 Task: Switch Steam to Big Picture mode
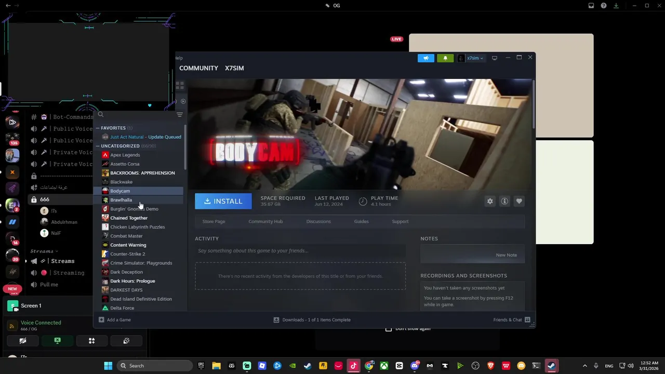[495, 58]
